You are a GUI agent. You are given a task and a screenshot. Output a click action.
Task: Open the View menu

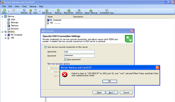point(17,6)
